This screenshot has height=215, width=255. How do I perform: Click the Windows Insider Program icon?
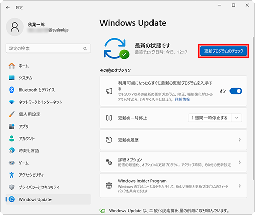click(109, 186)
